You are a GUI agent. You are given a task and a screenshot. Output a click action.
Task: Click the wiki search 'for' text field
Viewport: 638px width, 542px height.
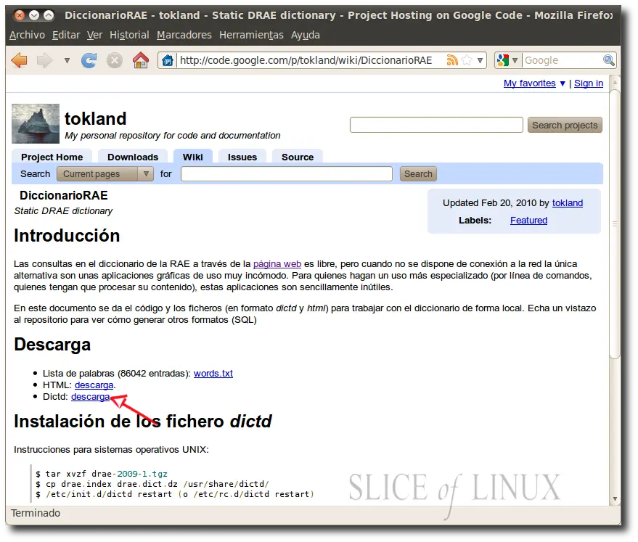tap(287, 174)
